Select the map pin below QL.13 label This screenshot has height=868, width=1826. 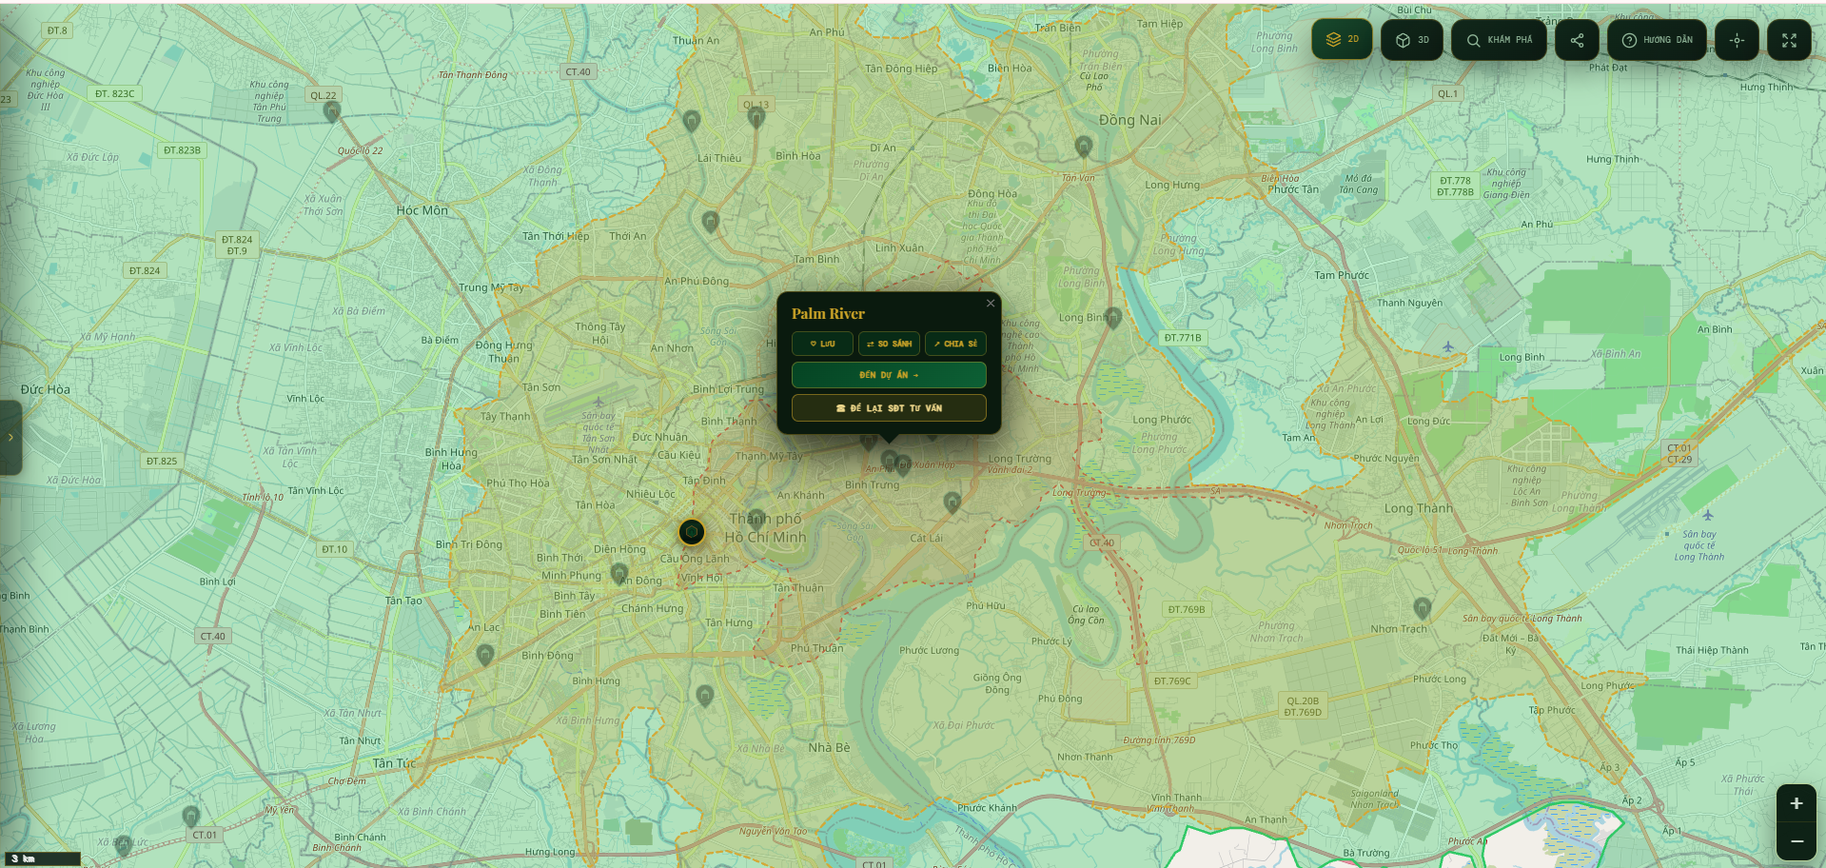click(756, 117)
